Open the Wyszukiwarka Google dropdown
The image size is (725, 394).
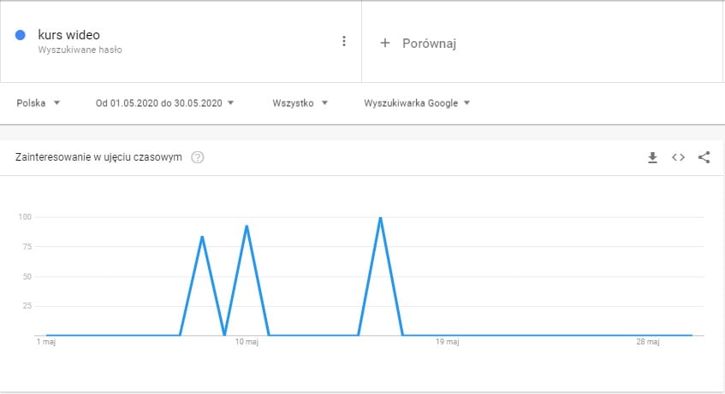click(x=417, y=103)
